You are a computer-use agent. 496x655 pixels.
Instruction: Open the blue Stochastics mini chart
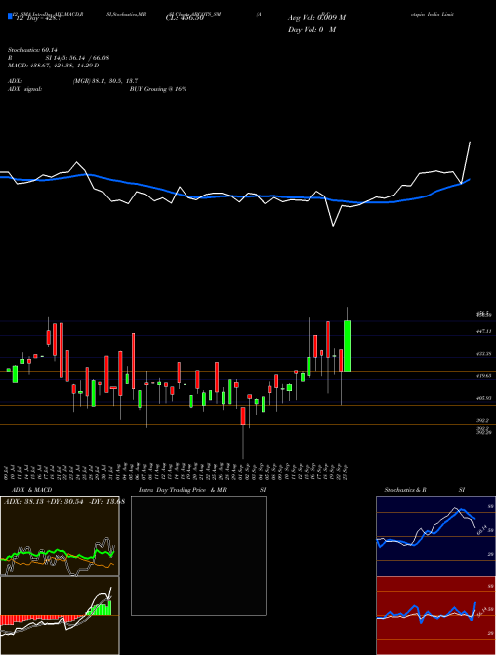(x=435, y=536)
